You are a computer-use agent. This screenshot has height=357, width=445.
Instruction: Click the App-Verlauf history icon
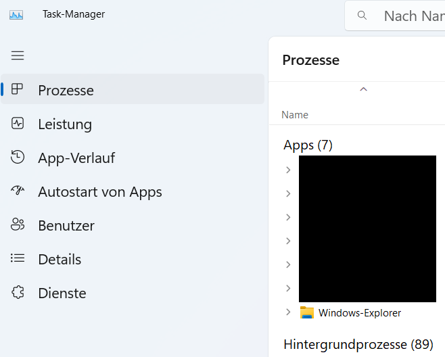[x=18, y=158]
